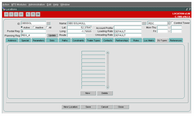
Task: Click the Fri end time field
Action: coord(176,31)
